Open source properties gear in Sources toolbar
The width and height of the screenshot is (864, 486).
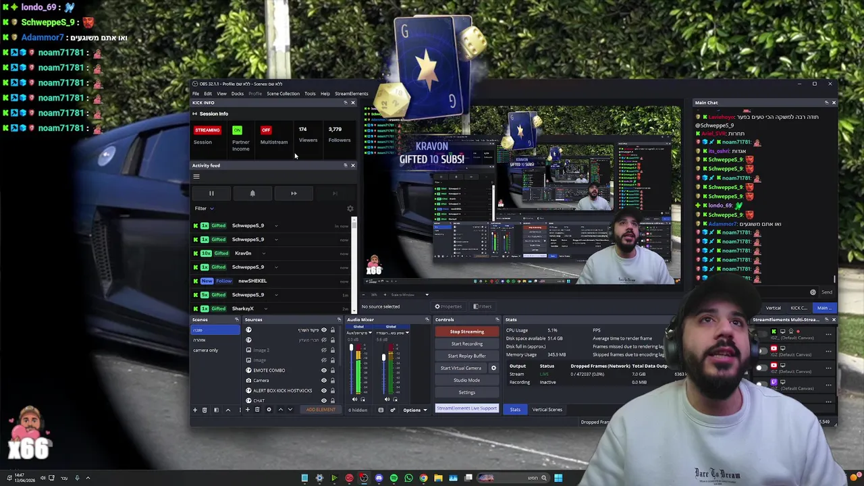[x=269, y=410]
